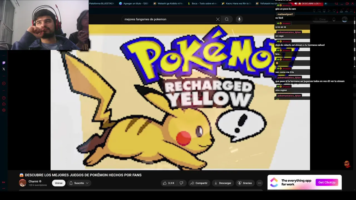Open the ClickUp advertisement logo
The height and width of the screenshot is (200, 356).
[274, 182]
